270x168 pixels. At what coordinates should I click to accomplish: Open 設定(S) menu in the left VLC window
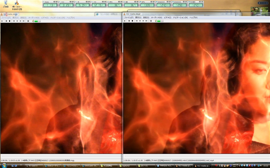[23, 18]
